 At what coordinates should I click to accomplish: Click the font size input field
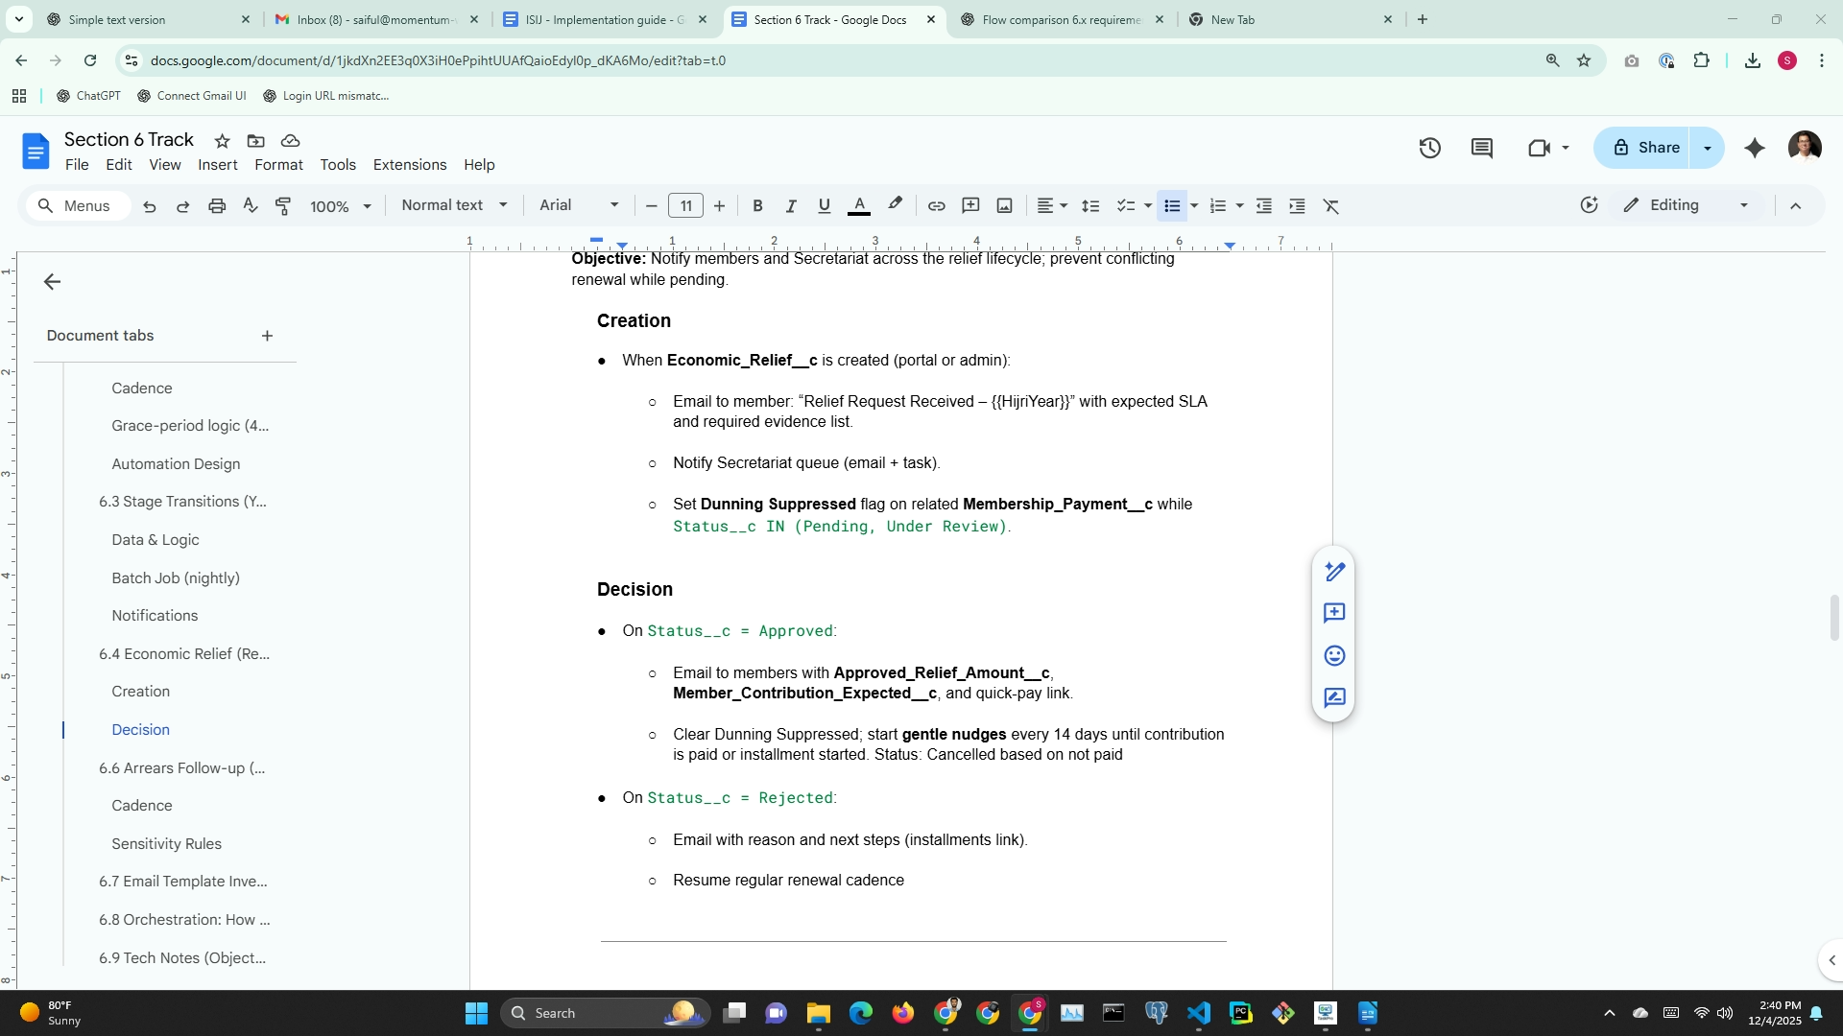(685, 205)
